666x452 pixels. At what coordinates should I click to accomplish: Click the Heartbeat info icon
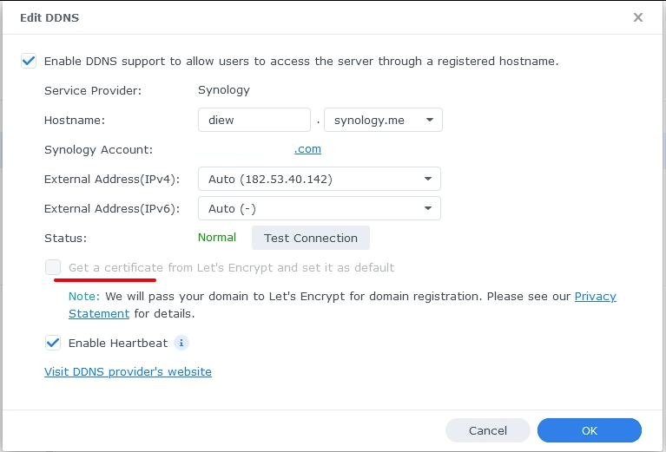click(x=181, y=343)
